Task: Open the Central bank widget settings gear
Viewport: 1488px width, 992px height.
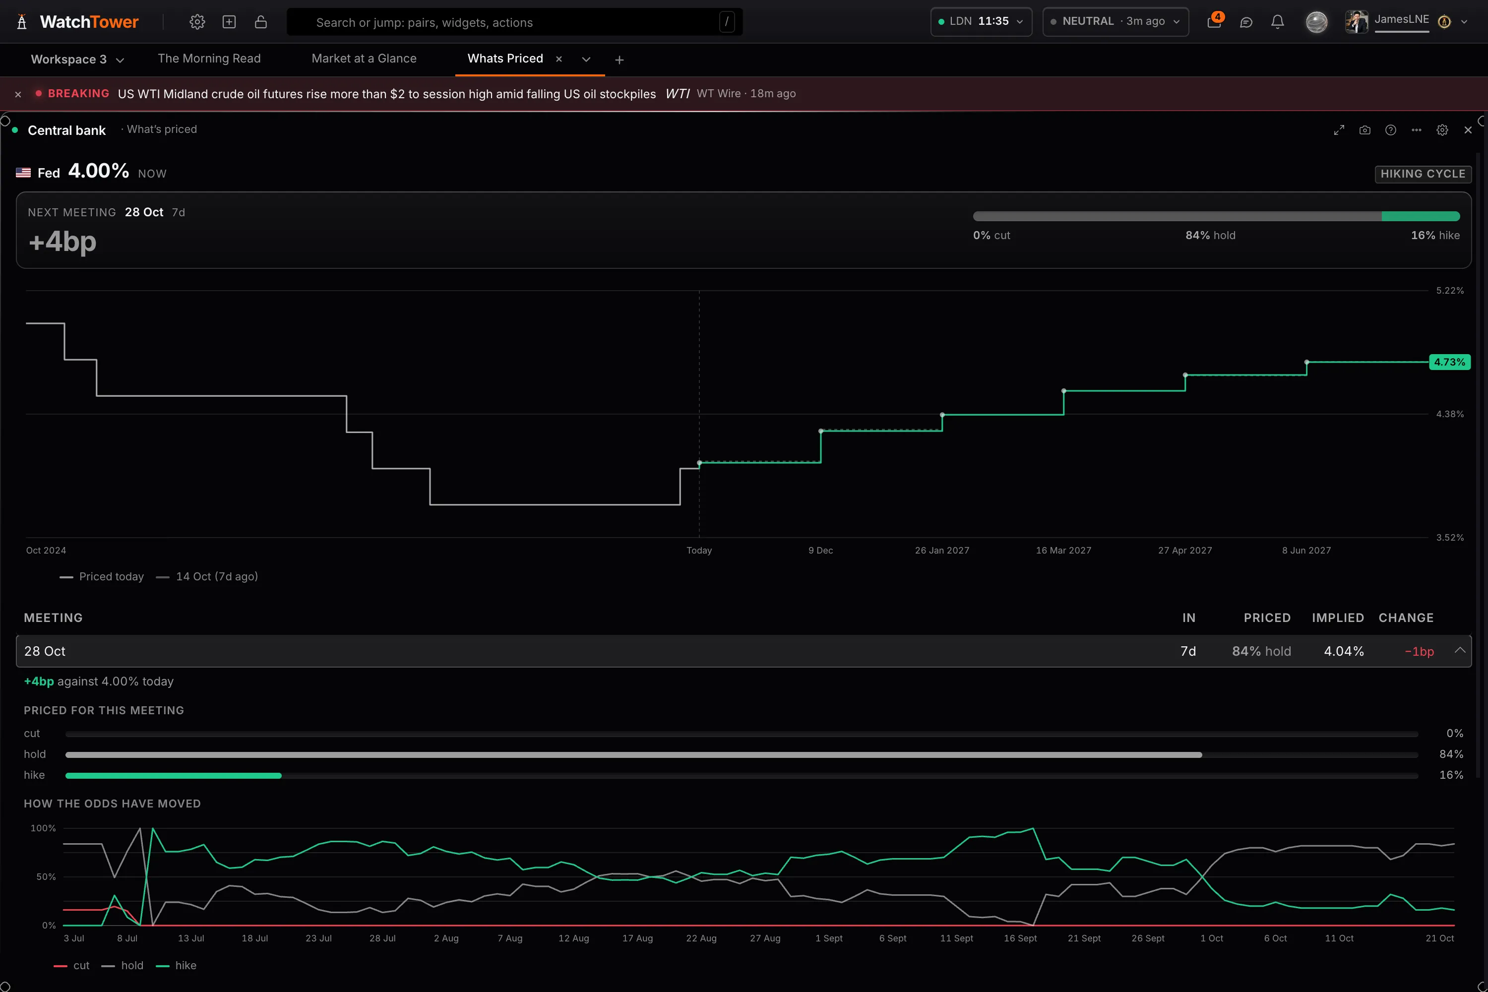Action: [x=1442, y=129]
